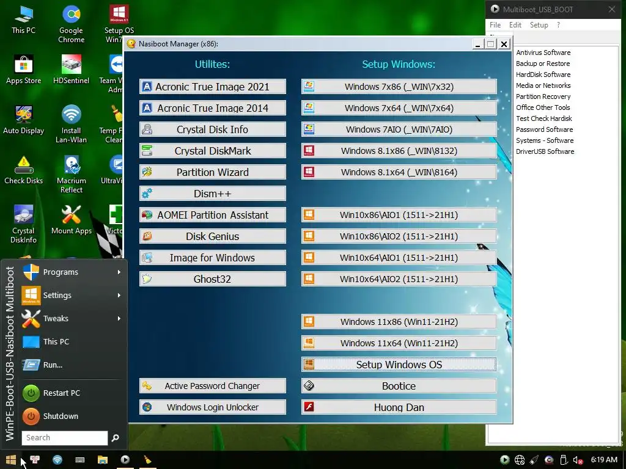Open Image for Windows
The height and width of the screenshot is (469, 626).
coord(212,258)
